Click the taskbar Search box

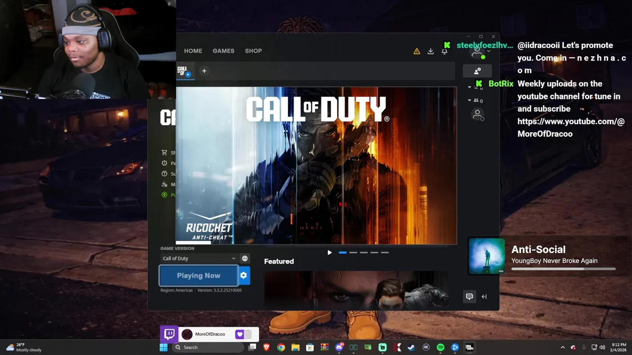(x=208, y=348)
